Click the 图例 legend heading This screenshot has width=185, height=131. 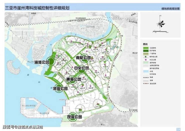[x=145, y=44]
